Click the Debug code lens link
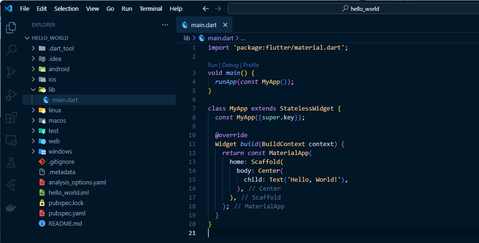 coord(230,65)
